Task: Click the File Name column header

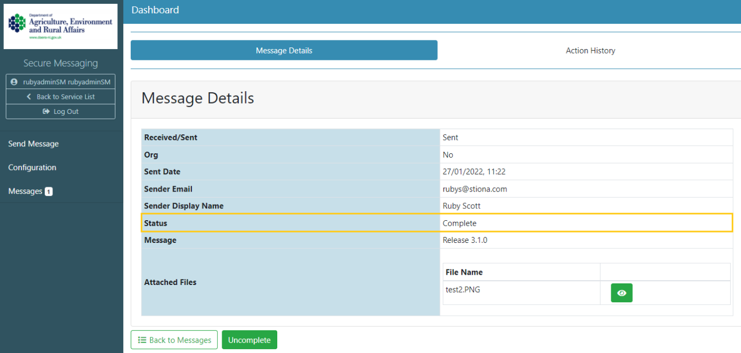Action: tap(522, 272)
